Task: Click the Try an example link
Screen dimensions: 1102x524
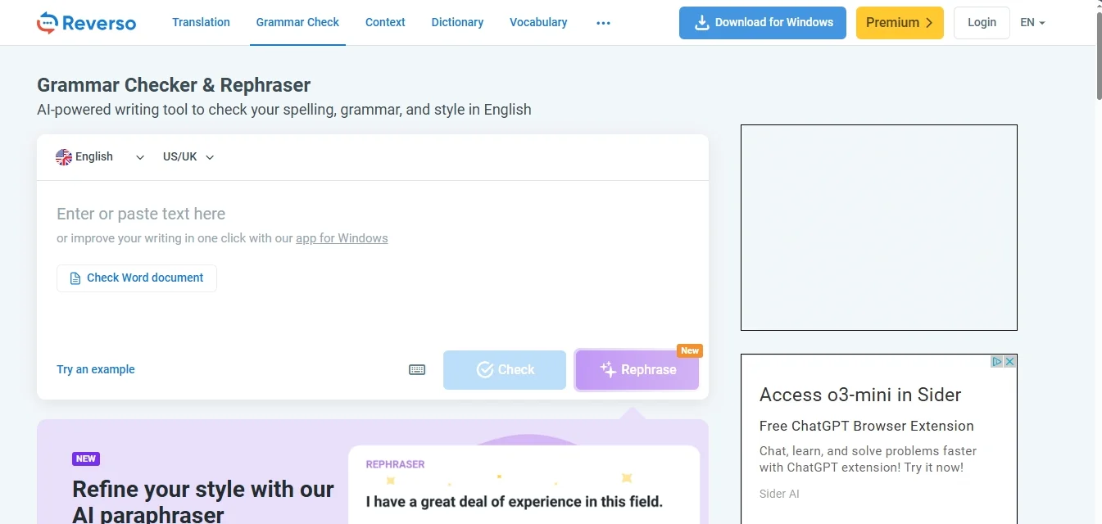Action: [x=96, y=370]
